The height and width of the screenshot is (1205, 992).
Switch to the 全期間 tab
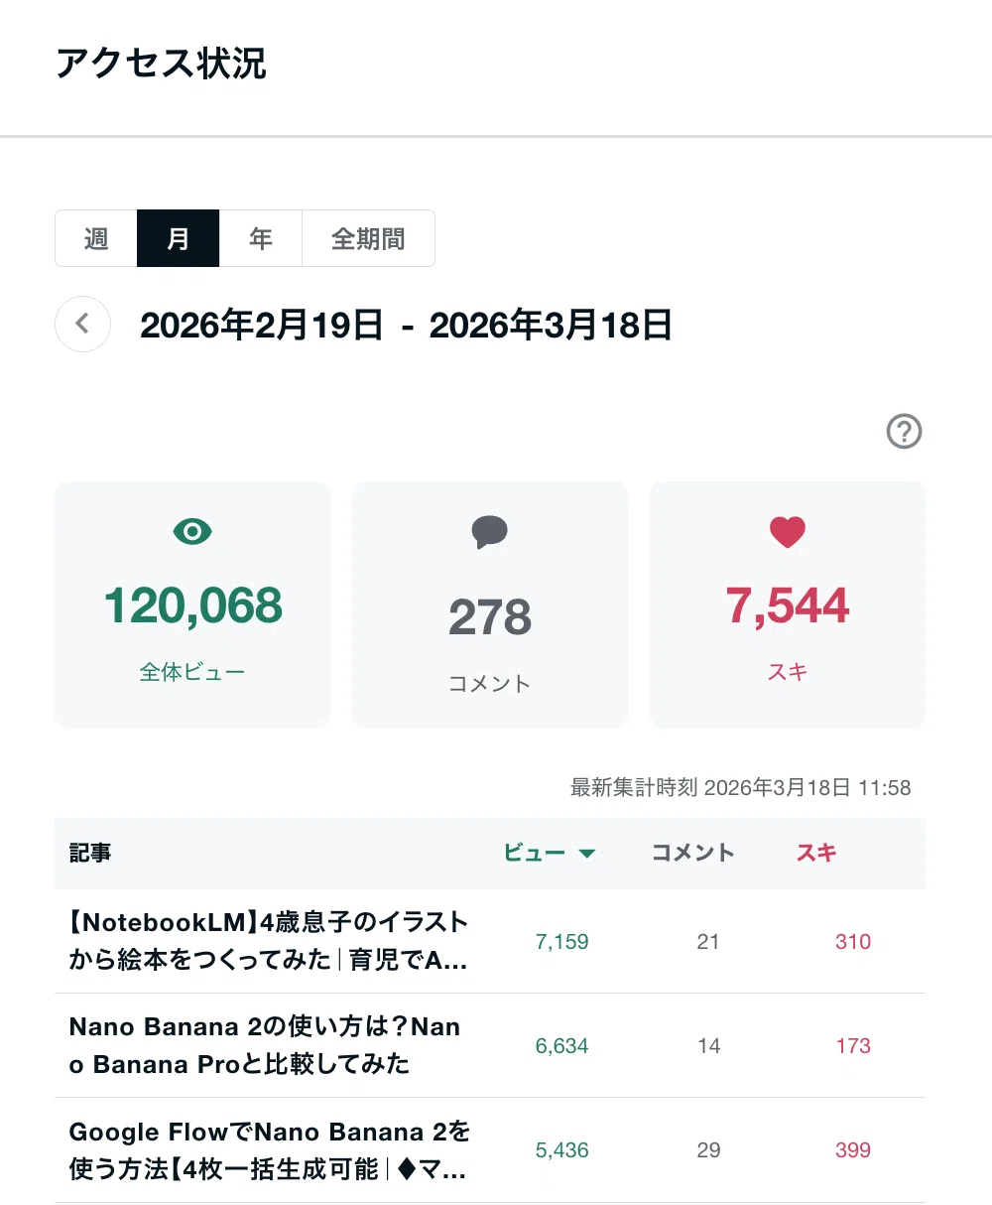click(x=368, y=238)
